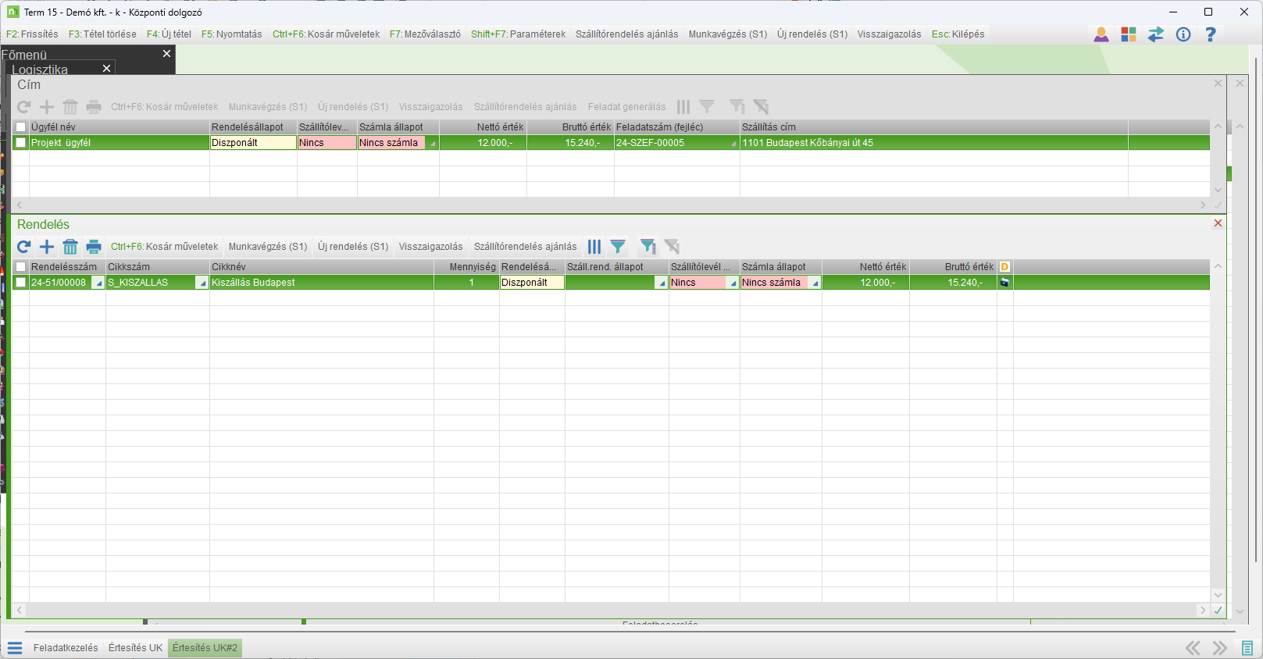Open Száll.rend. állapot cell dropdown
Viewport: 1263px width, 659px height.
pyautogui.click(x=662, y=283)
